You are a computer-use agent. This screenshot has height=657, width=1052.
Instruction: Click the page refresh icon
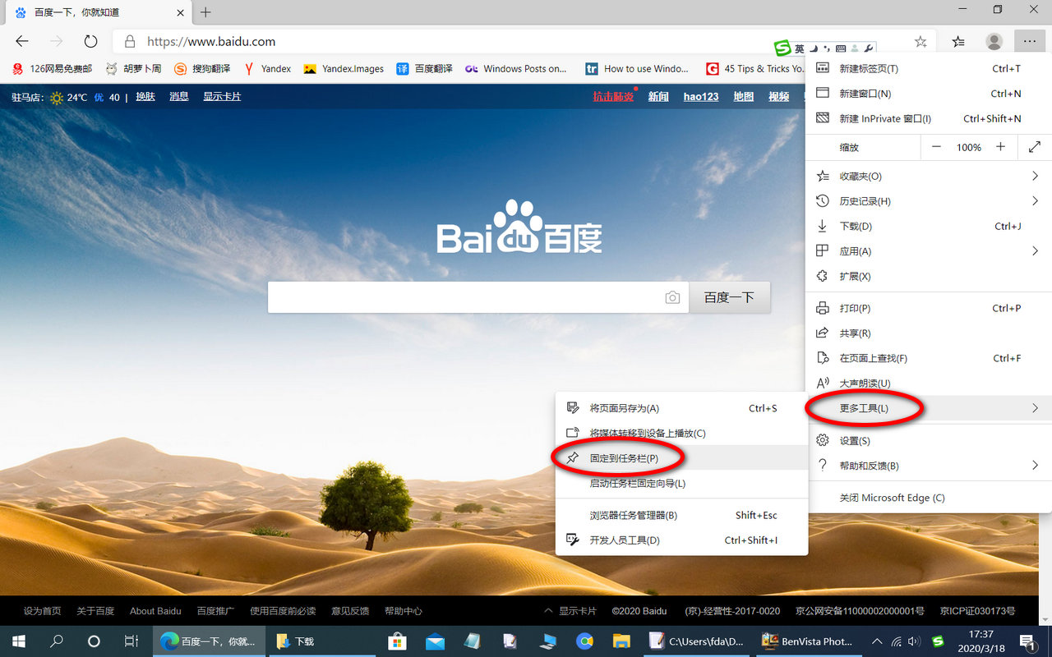[x=90, y=41]
